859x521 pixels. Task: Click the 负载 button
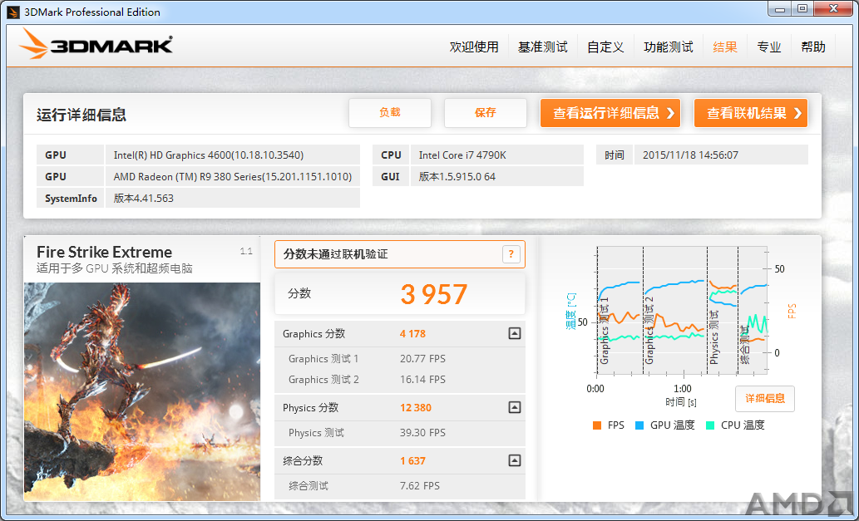tap(389, 113)
